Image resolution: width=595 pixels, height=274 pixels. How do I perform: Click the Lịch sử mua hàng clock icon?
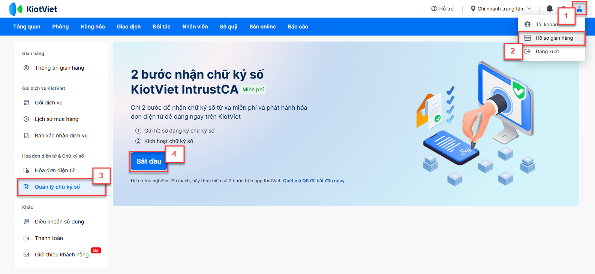point(26,119)
